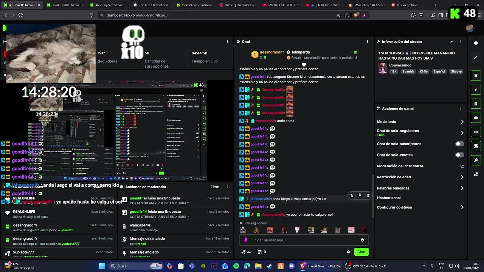Open chat settings gear icon
Image resolution: width=484 pixels, height=272 pixels.
click(348, 252)
